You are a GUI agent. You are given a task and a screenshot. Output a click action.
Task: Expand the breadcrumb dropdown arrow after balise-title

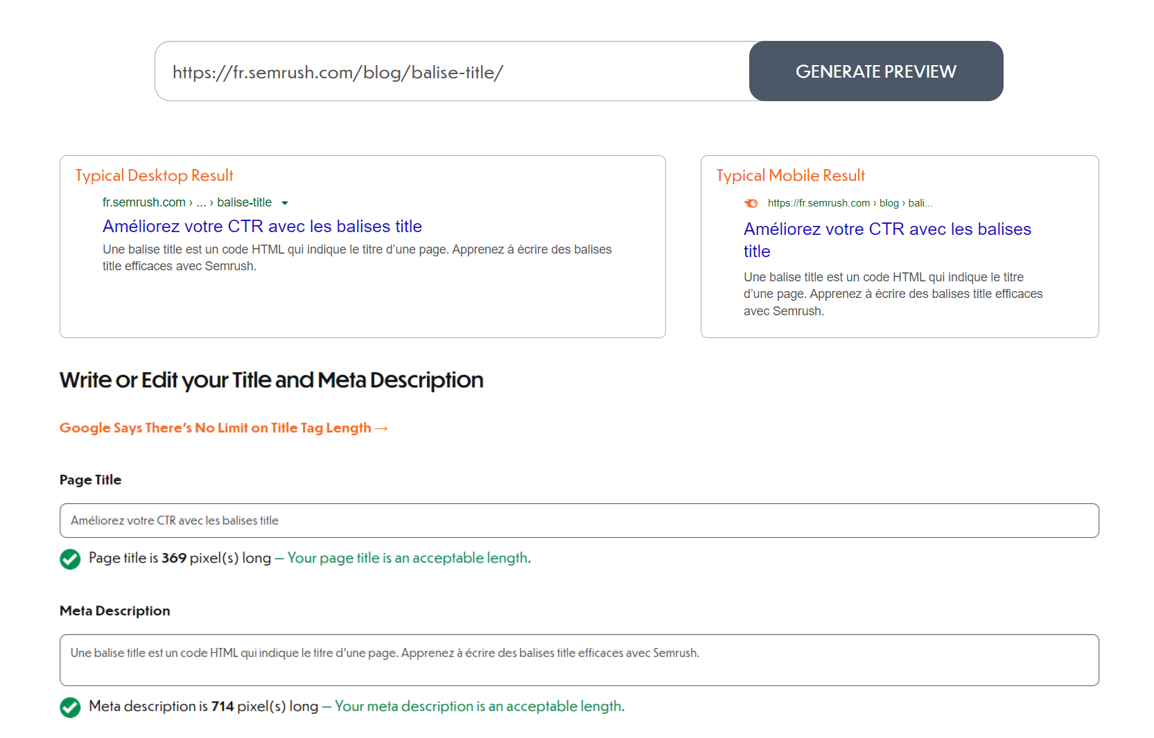(x=285, y=202)
